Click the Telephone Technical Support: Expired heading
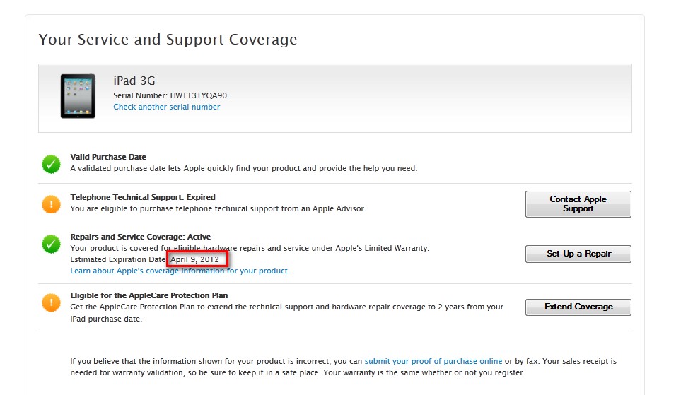The image size is (676, 395). [x=143, y=197]
